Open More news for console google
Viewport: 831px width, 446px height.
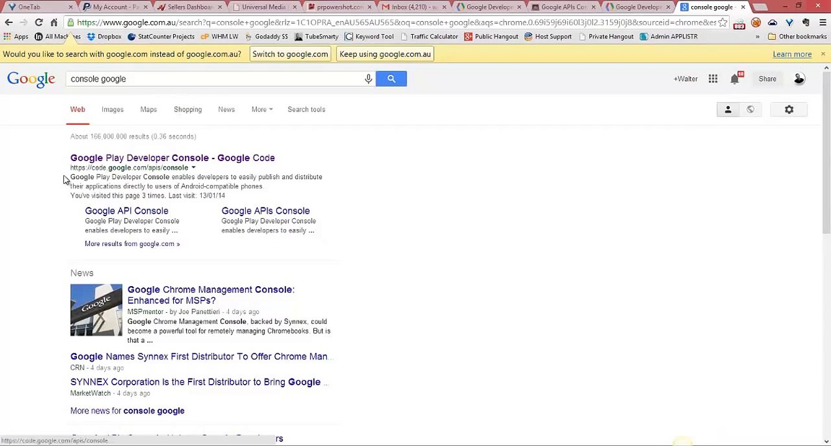tap(127, 411)
